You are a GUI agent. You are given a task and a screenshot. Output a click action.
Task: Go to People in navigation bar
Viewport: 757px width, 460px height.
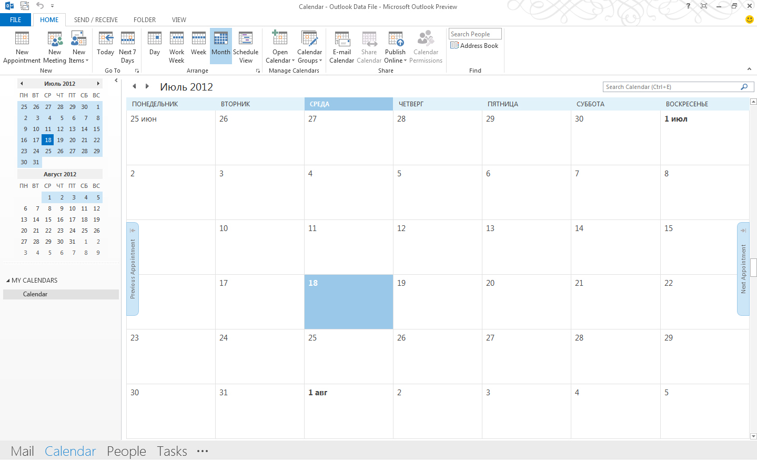(126, 451)
